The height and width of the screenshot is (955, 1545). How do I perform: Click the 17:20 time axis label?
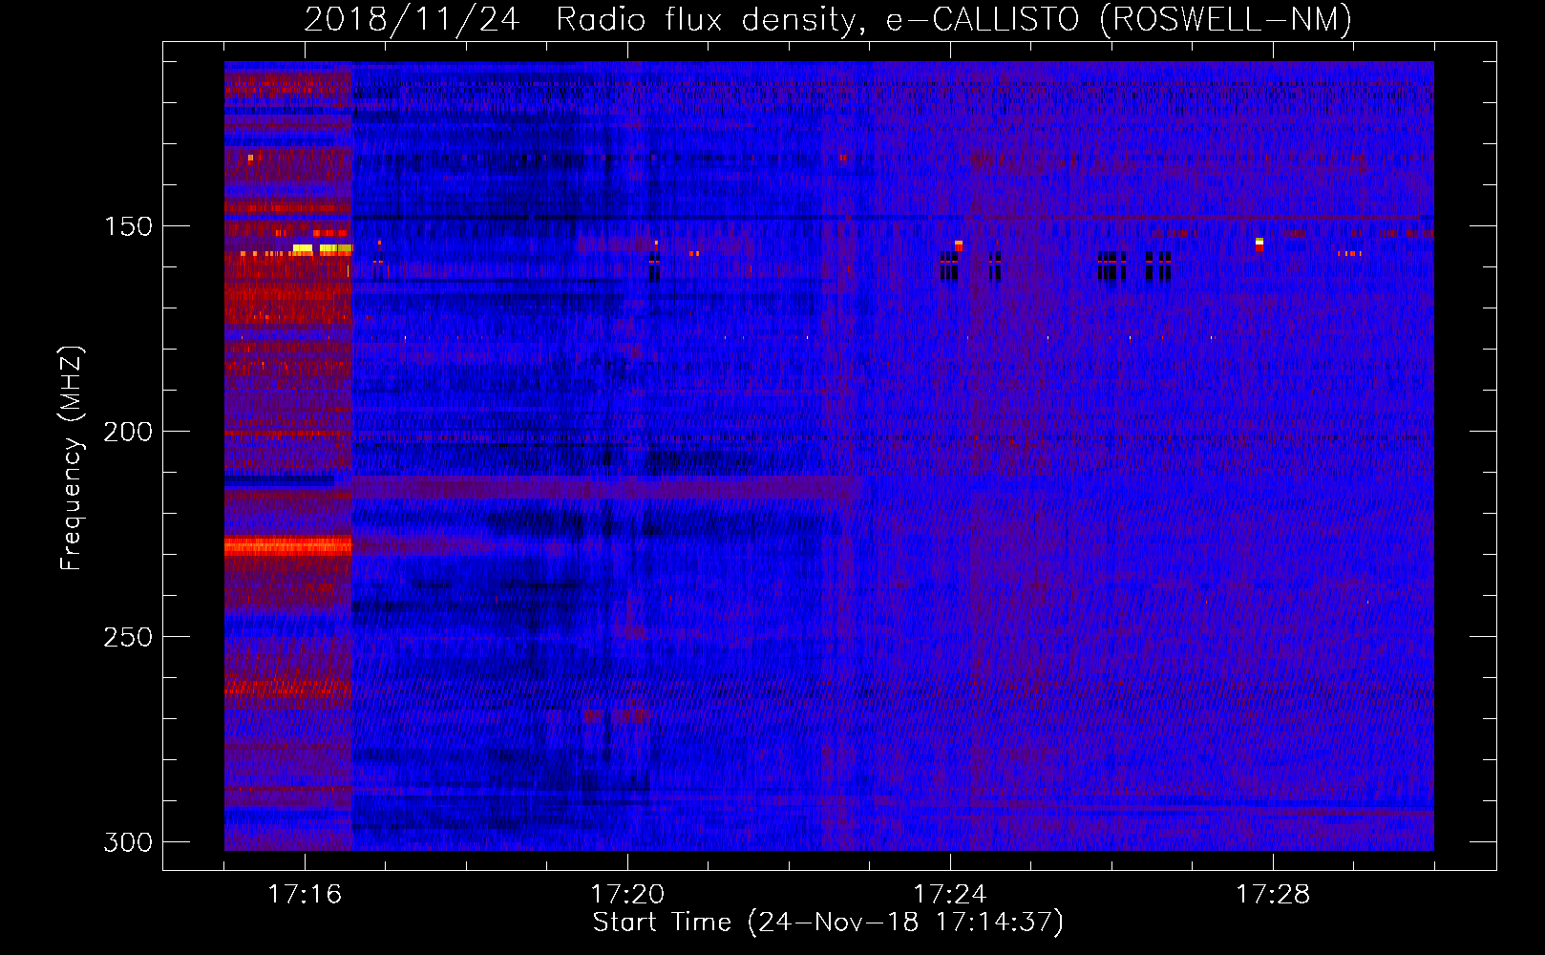point(627,894)
